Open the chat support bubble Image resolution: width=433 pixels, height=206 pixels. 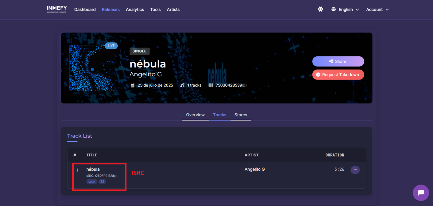(421, 193)
